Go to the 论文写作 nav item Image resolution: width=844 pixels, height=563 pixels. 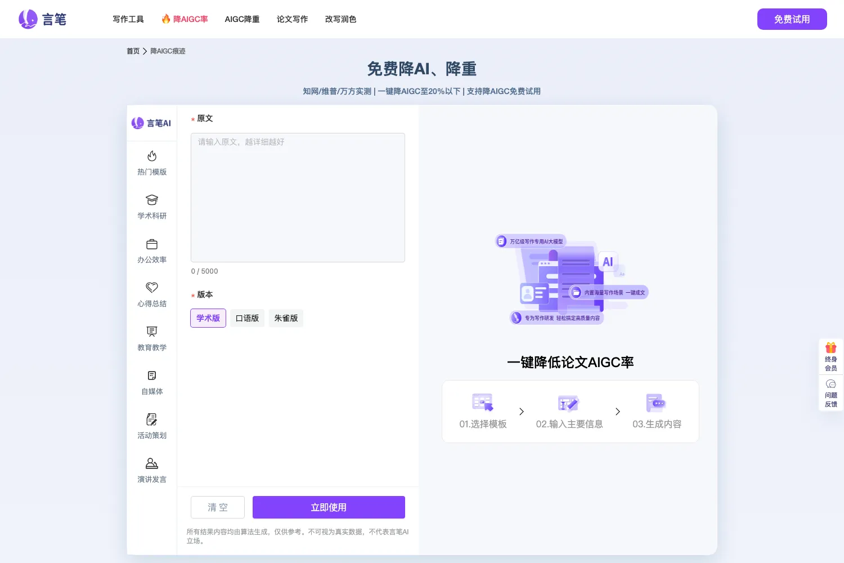(292, 19)
